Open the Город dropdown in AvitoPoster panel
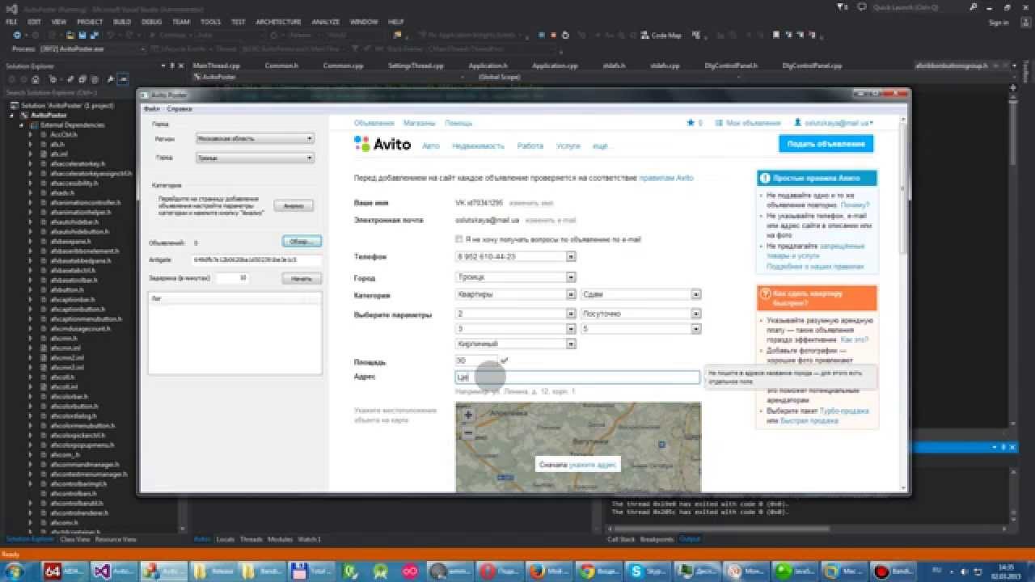The width and height of the screenshot is (1035, 582). point(255,158)
